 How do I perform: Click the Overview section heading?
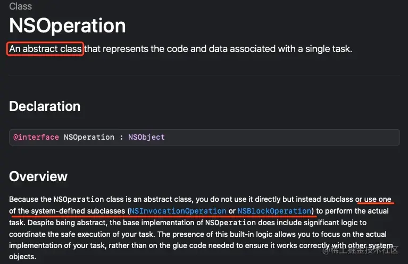coord(38,176)
